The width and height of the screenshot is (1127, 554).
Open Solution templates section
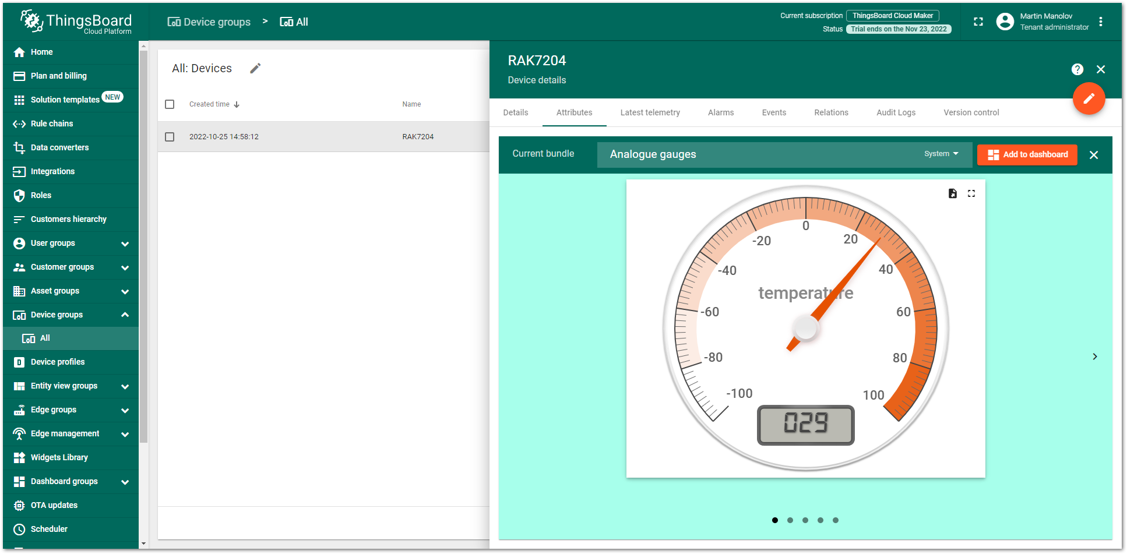point(71,100)
